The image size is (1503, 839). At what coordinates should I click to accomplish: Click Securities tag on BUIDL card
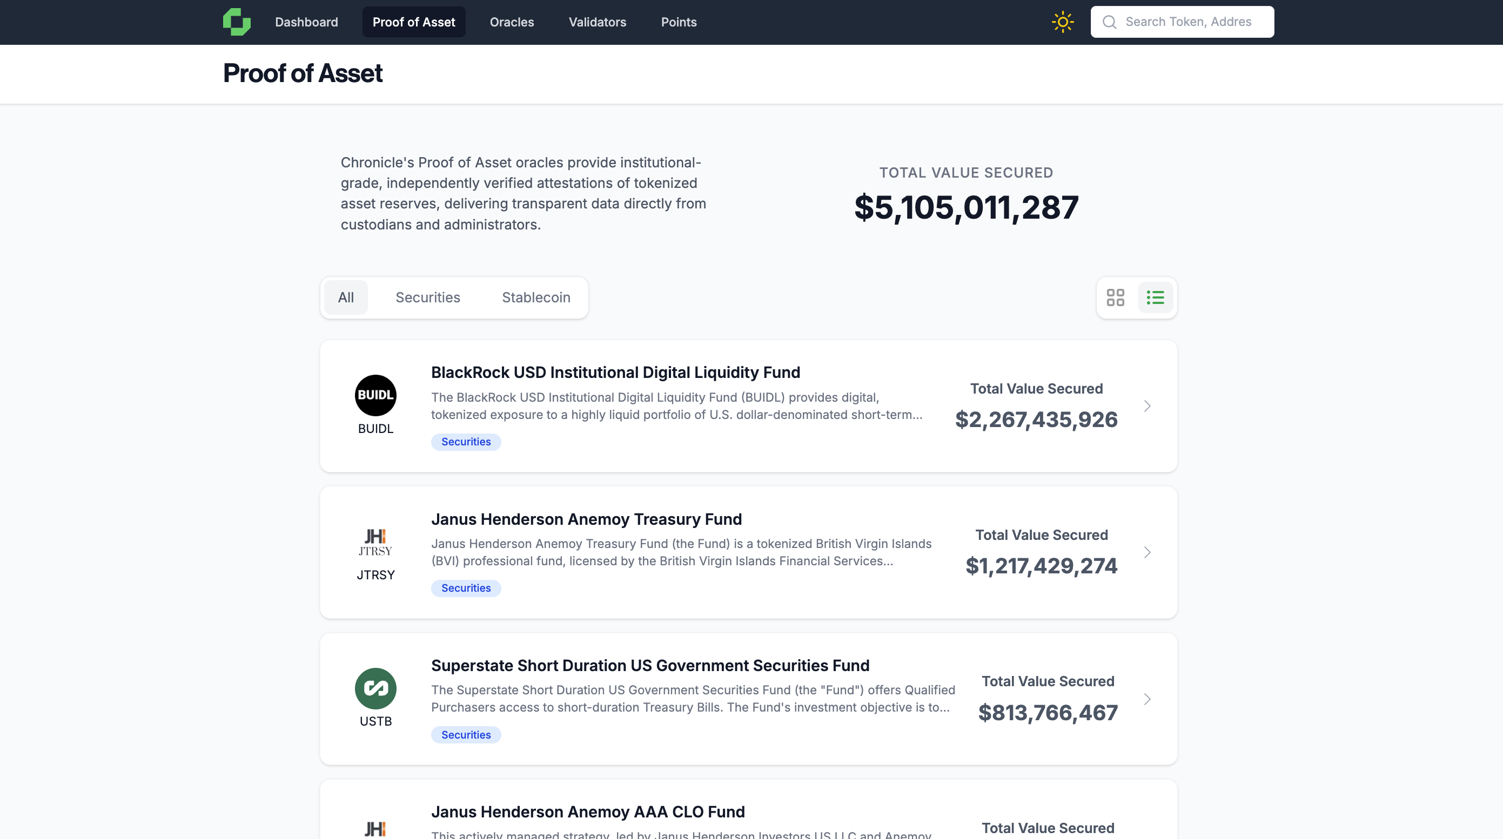466,441
